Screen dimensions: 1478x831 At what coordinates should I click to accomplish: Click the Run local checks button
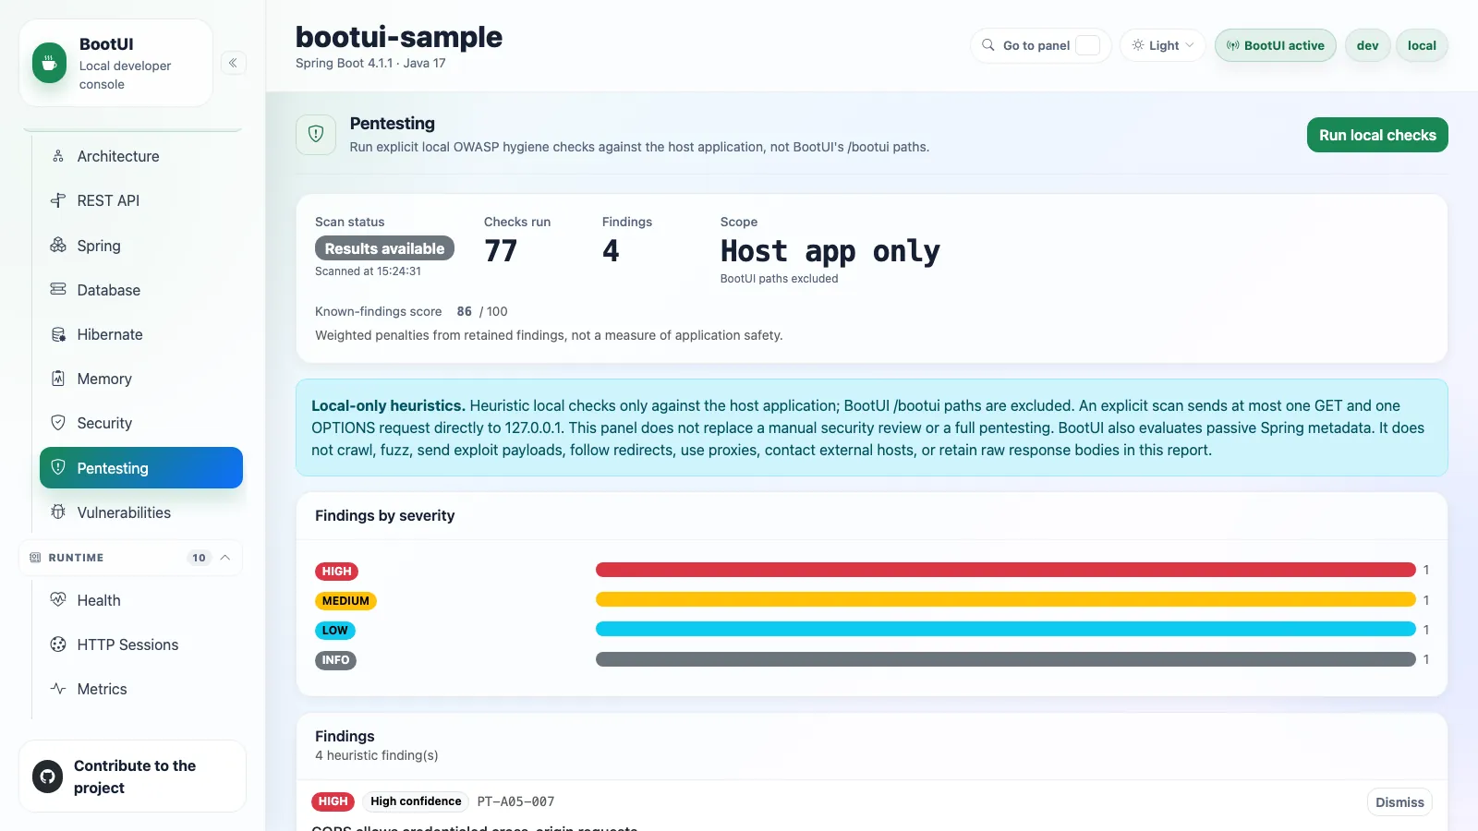coord(1377,135)
